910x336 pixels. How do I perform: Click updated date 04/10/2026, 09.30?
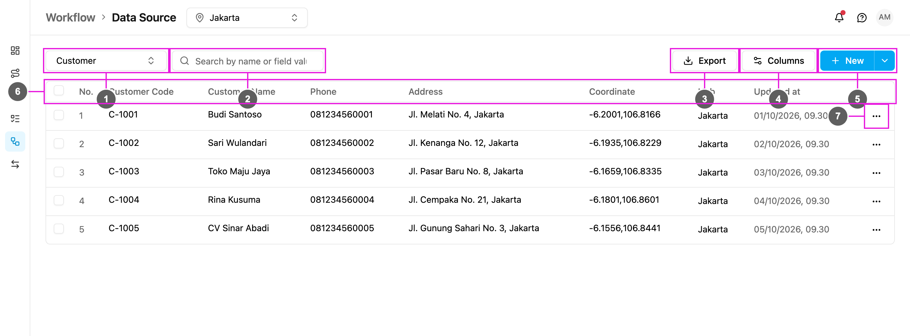[791, 201]
